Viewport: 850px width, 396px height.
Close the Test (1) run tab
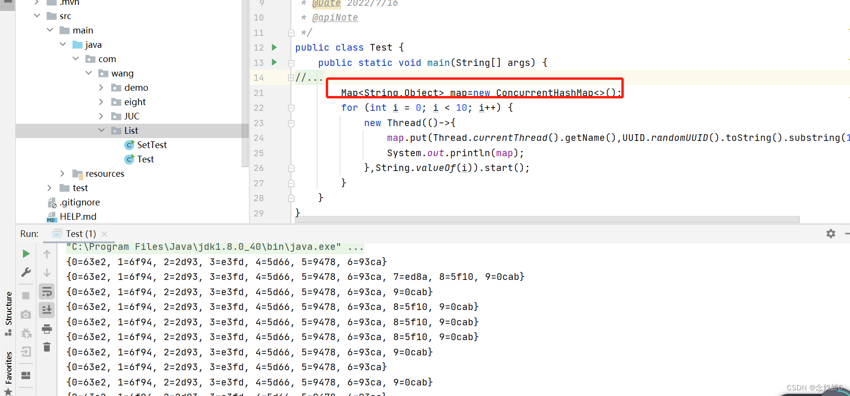[104, 234]
